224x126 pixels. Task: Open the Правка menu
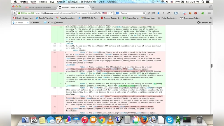43,2
